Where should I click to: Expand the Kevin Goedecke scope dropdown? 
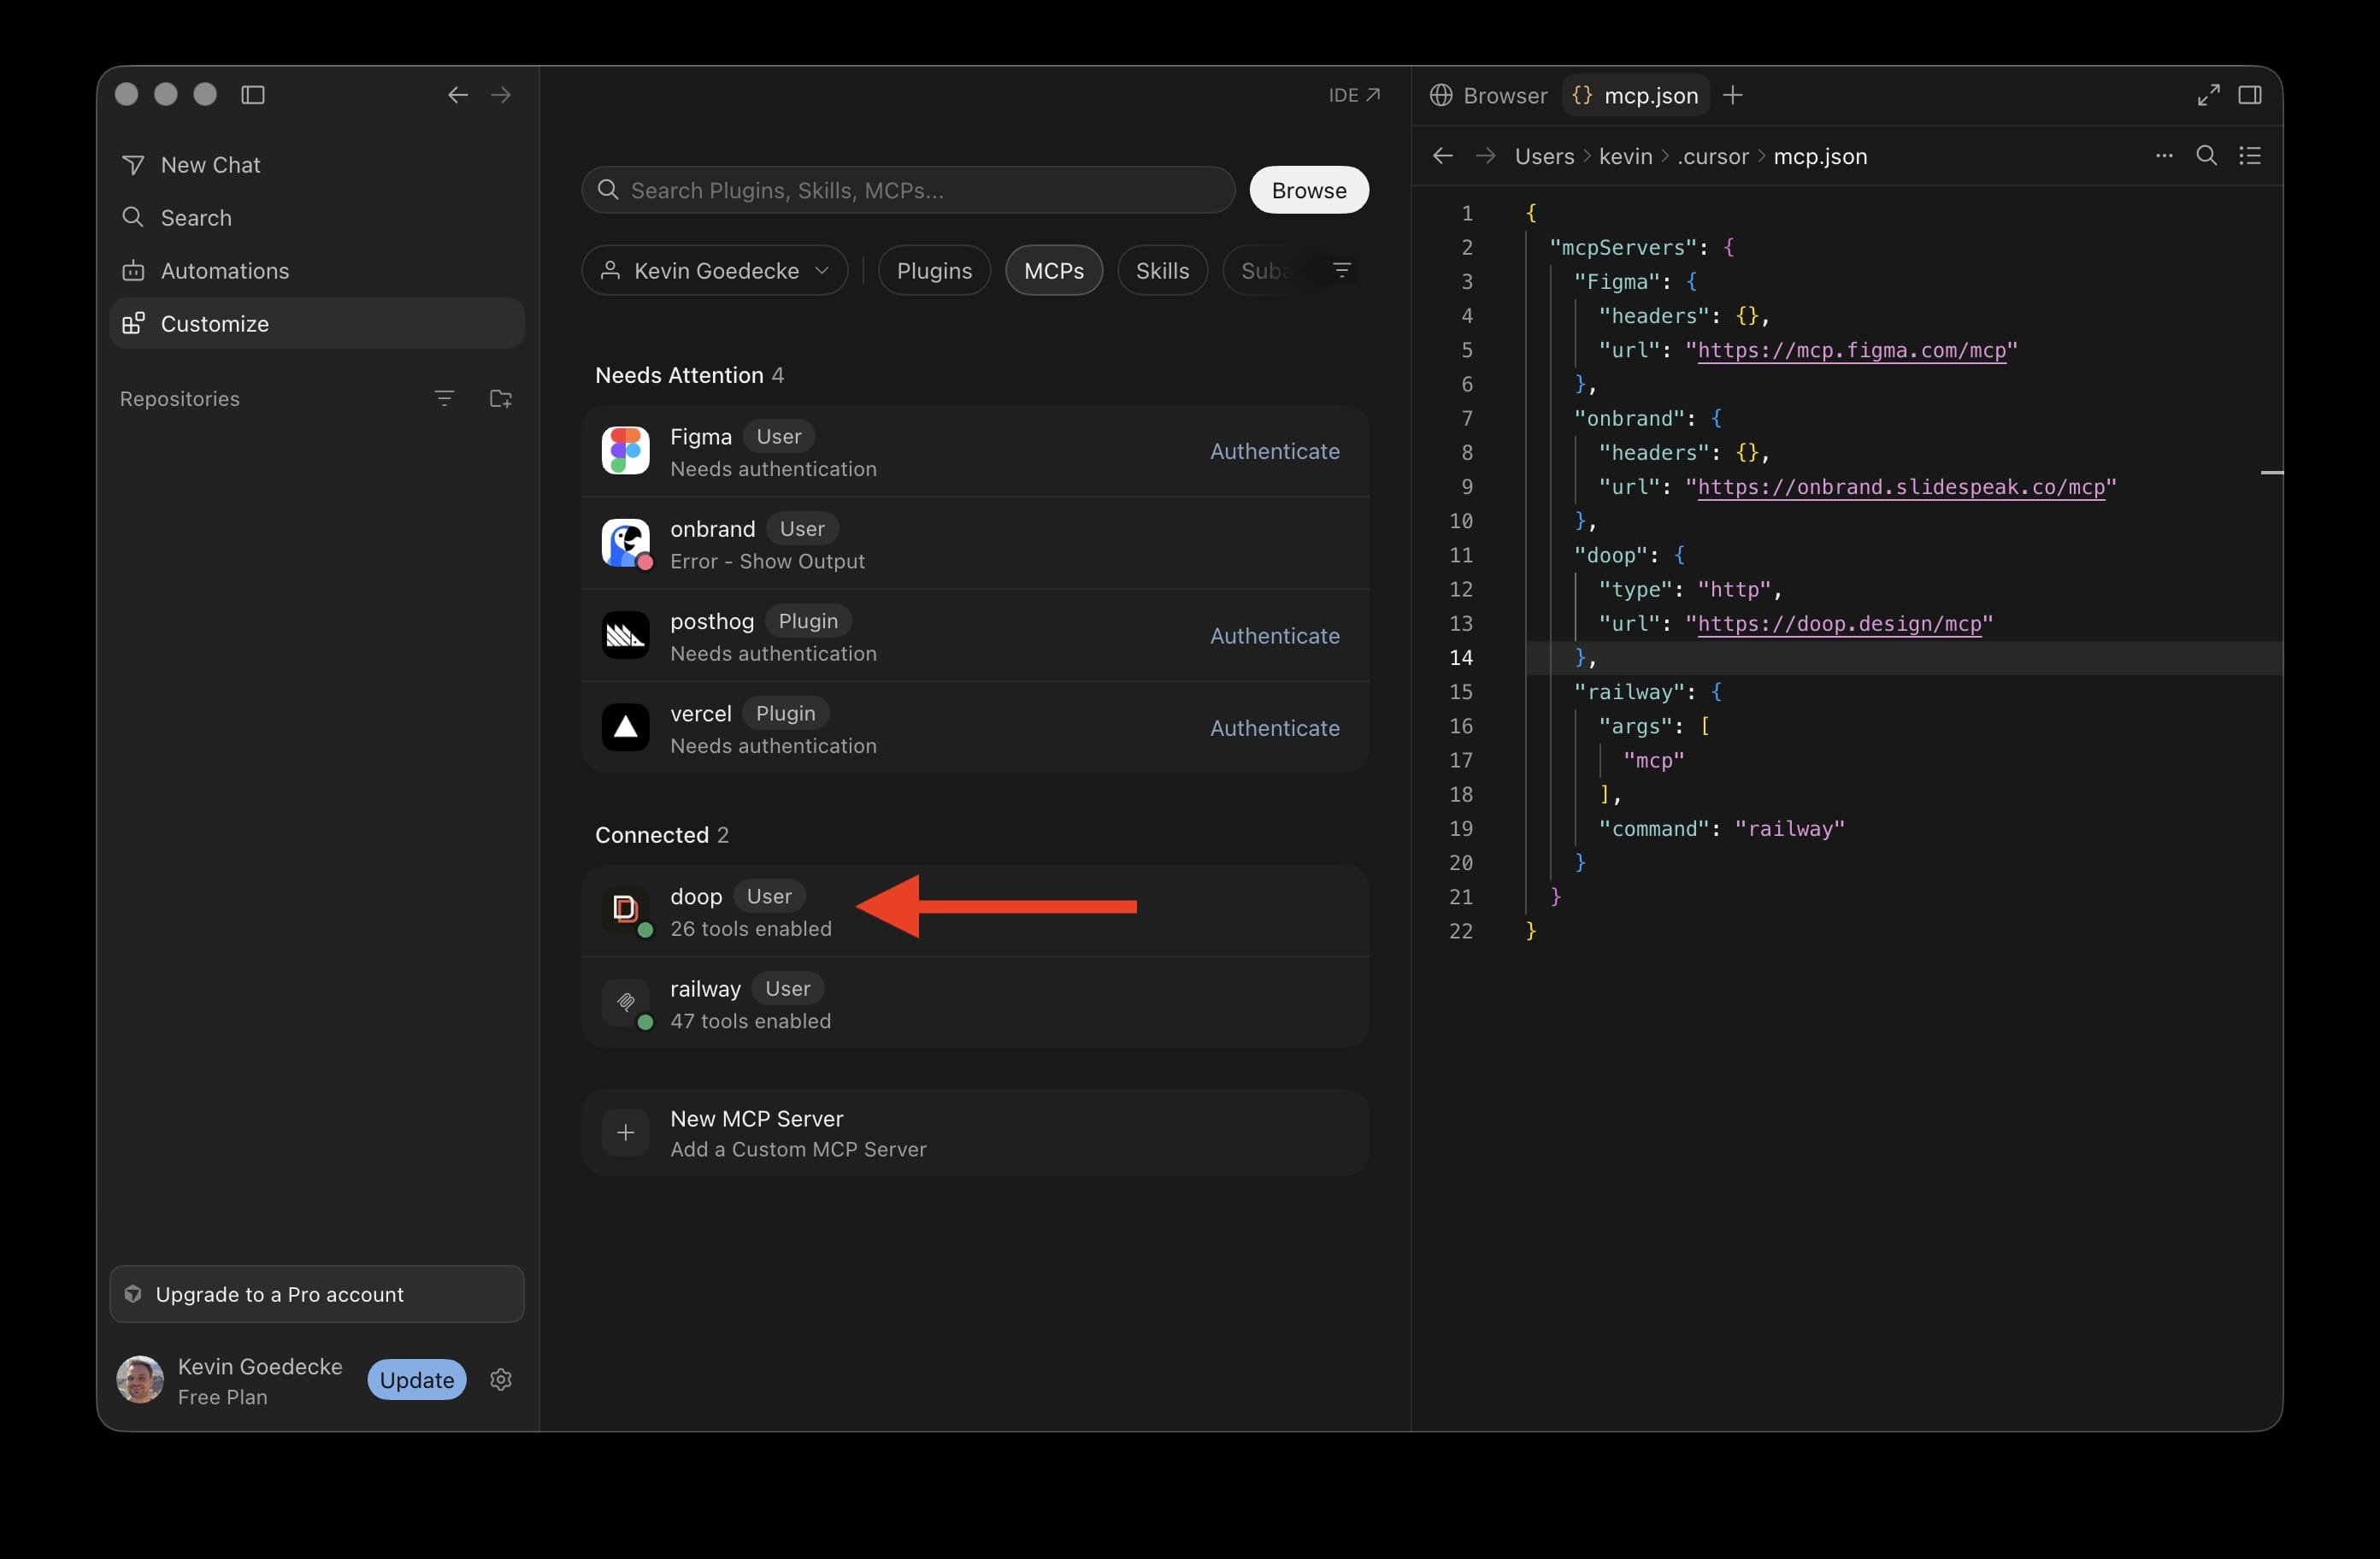(x=715, y=271)
